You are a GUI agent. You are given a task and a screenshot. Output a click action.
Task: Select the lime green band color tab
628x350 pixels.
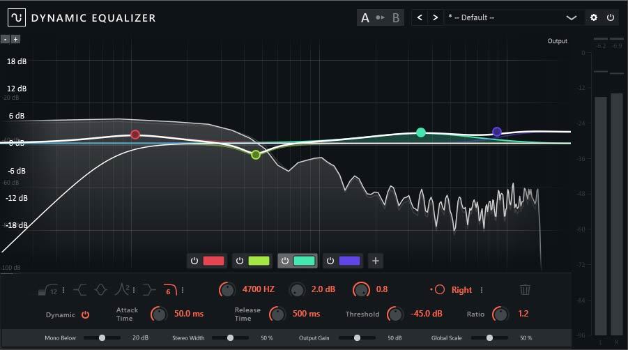coord(259,261)
